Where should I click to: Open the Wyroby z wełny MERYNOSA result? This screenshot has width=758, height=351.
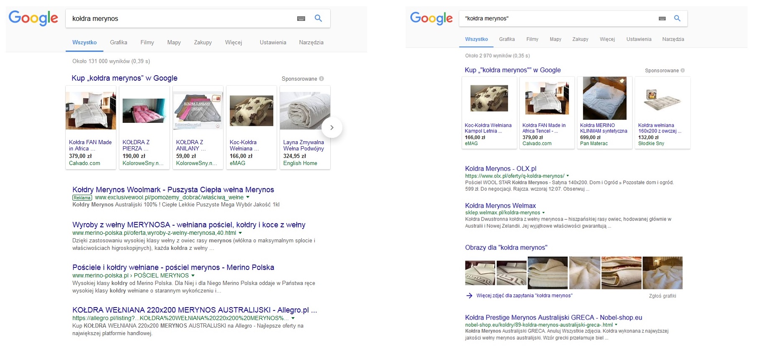click(x=189, y=225)
